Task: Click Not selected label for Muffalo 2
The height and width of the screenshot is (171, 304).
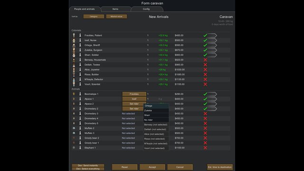Action: (x=128, y=128)
